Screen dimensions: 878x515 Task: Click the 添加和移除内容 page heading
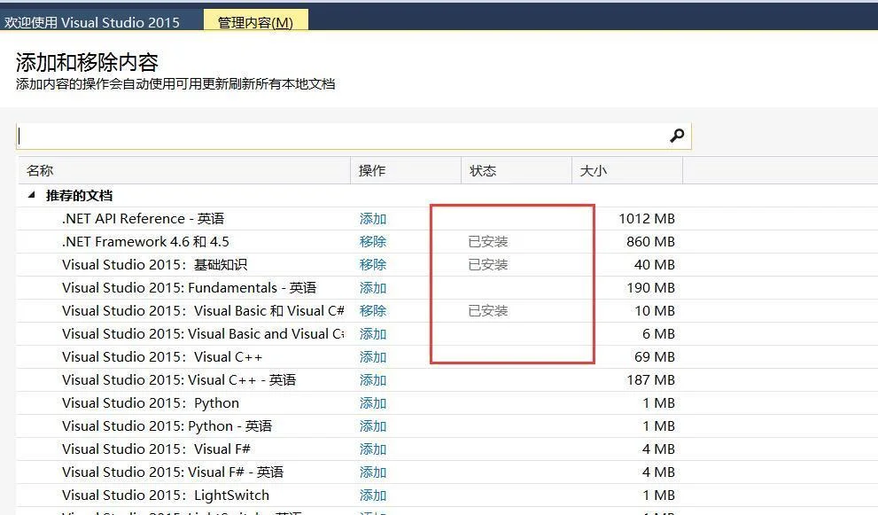pos(87,62)
